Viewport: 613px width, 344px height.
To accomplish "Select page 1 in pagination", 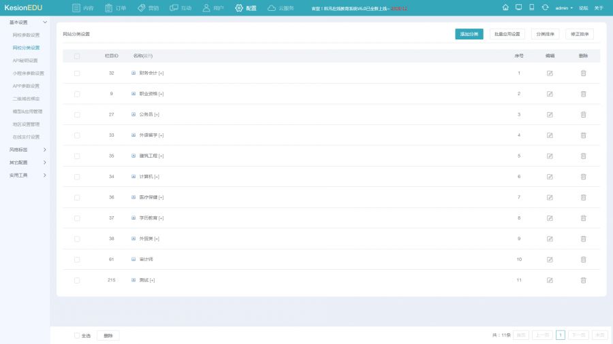I will pos(561,335).
